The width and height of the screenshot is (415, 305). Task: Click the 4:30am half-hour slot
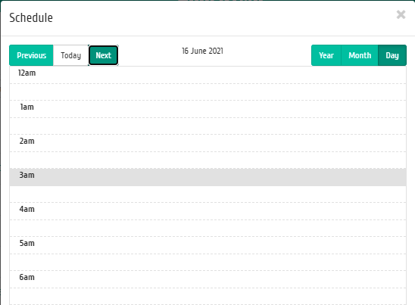tap(207, 229)
